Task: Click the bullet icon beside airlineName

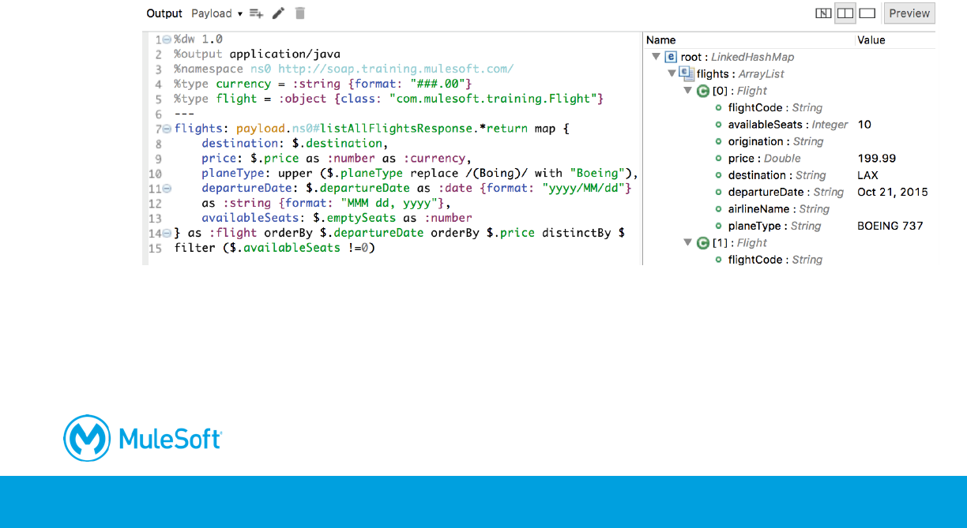Action: pyautogui.click(x=719, y=209)
